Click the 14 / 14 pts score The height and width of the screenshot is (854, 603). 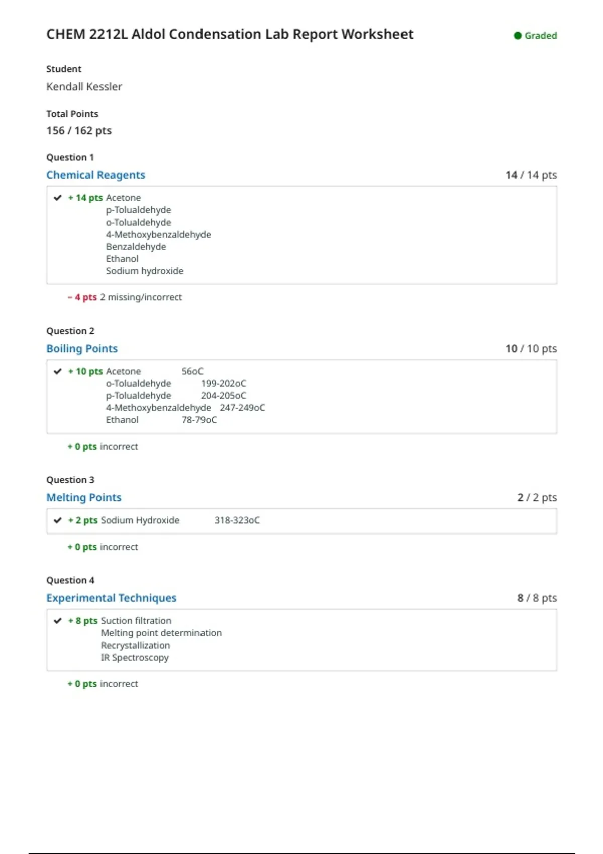[531, 175]
